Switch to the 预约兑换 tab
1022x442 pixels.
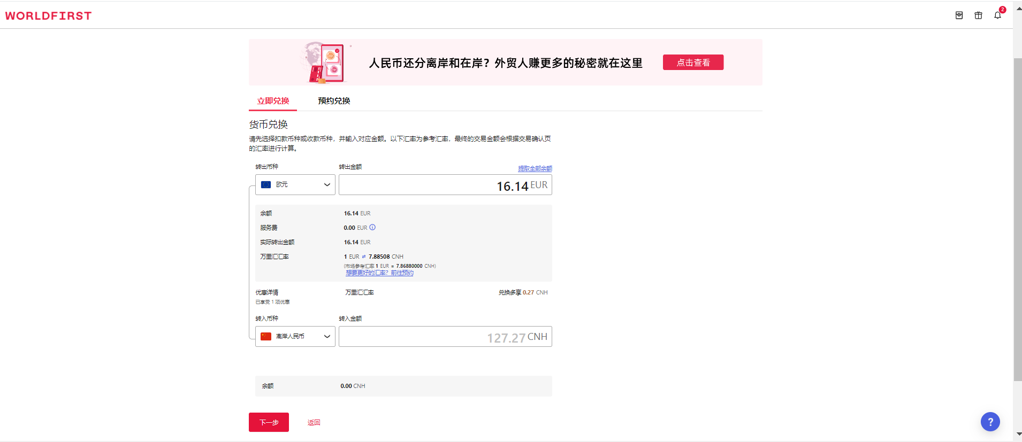[334, 101]
